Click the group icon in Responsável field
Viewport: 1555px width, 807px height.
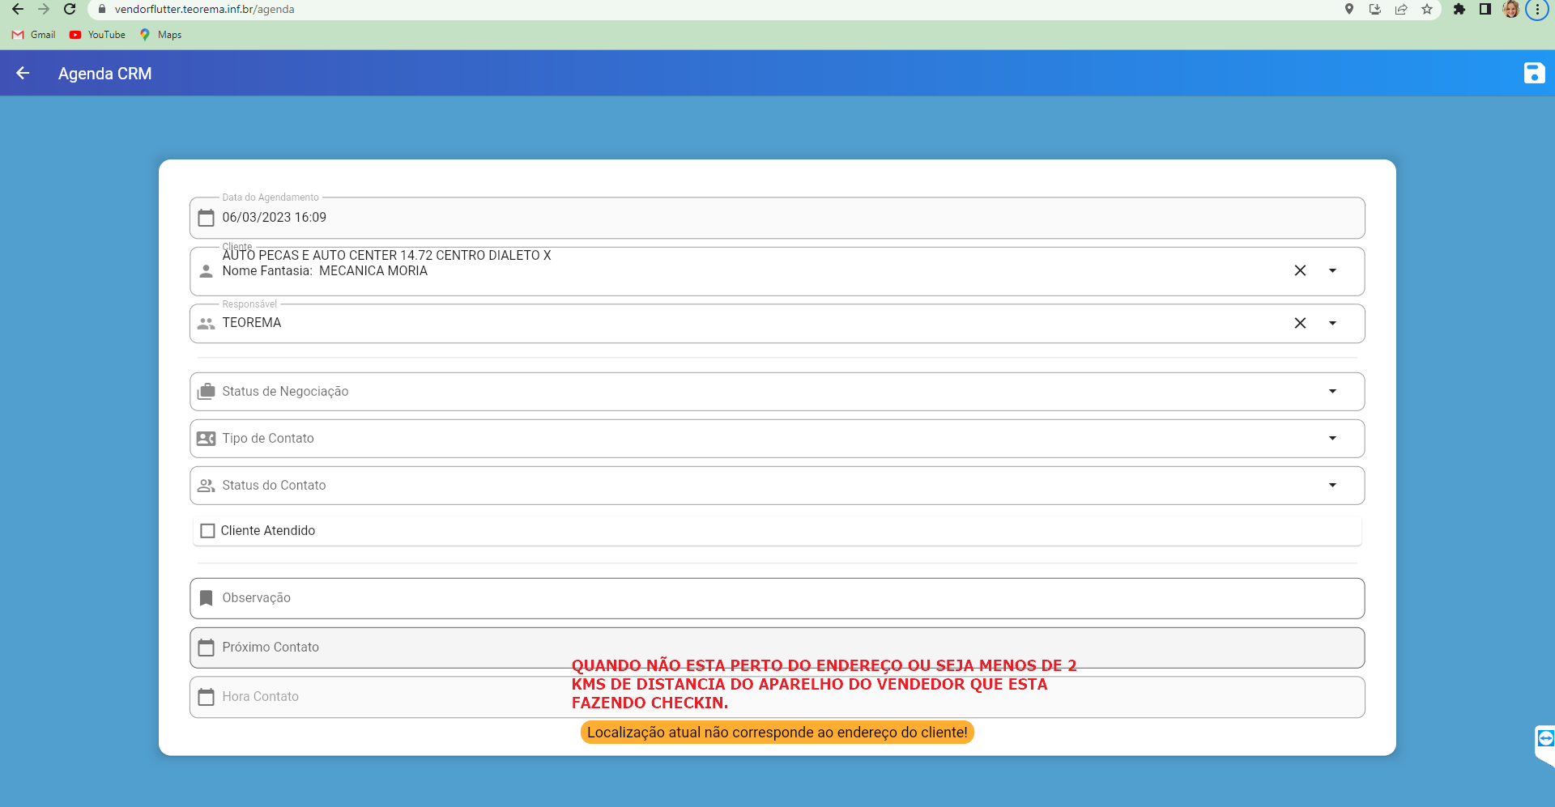[x=207, y=324]
